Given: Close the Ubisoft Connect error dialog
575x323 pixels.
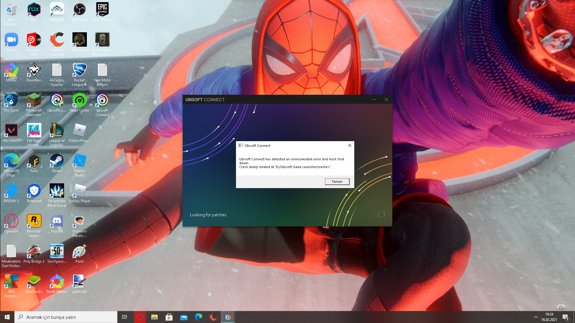Looking at the screenshot, I should tap(349, 145).
